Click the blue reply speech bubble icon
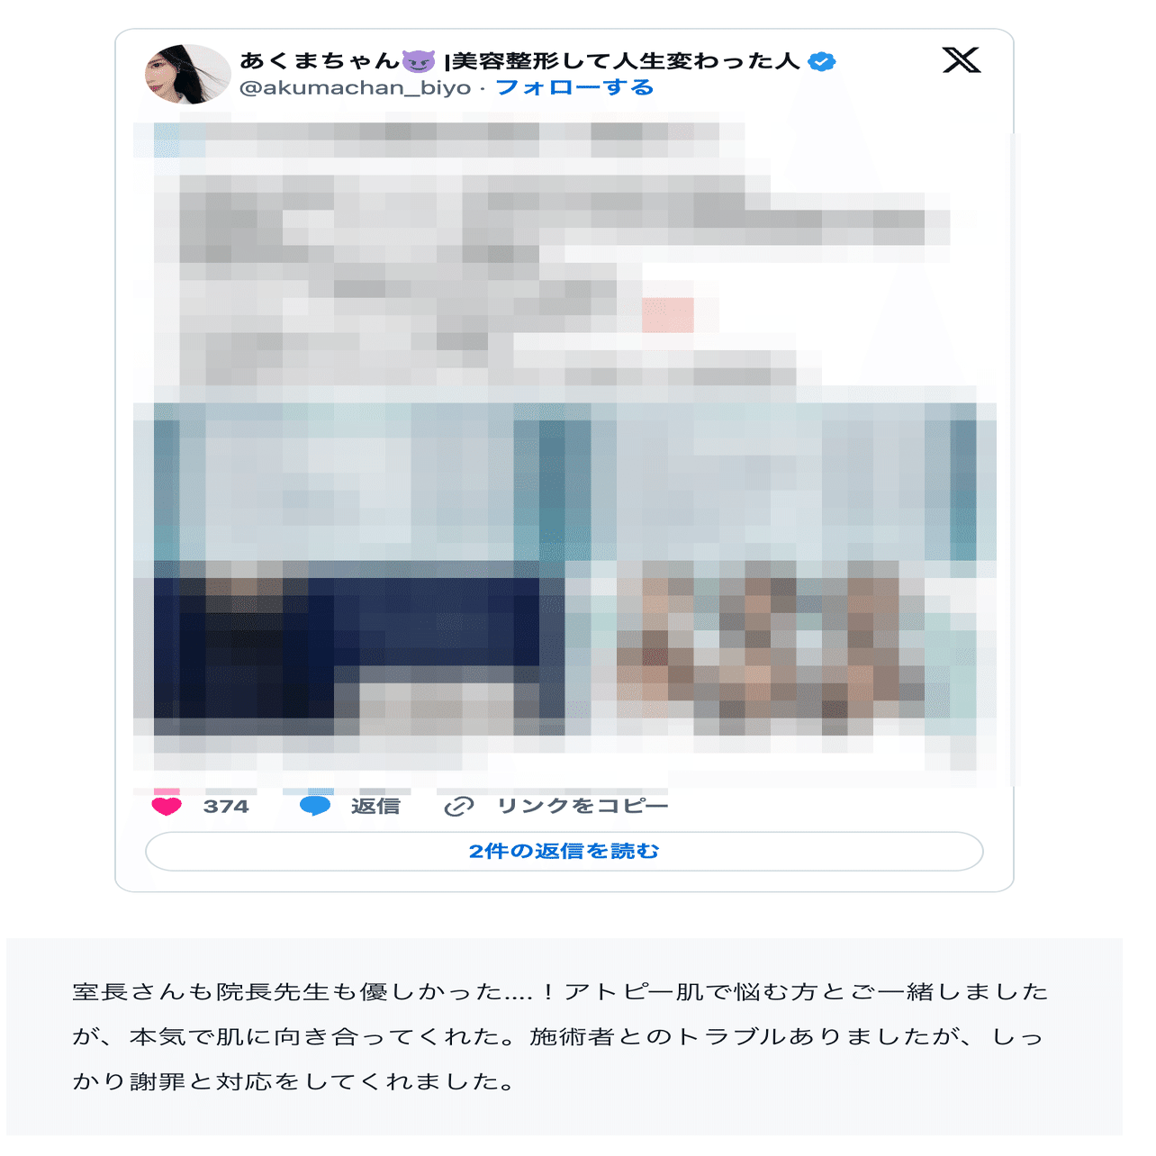Screen dimensions: 1156x1156 [x=315, y=806]
